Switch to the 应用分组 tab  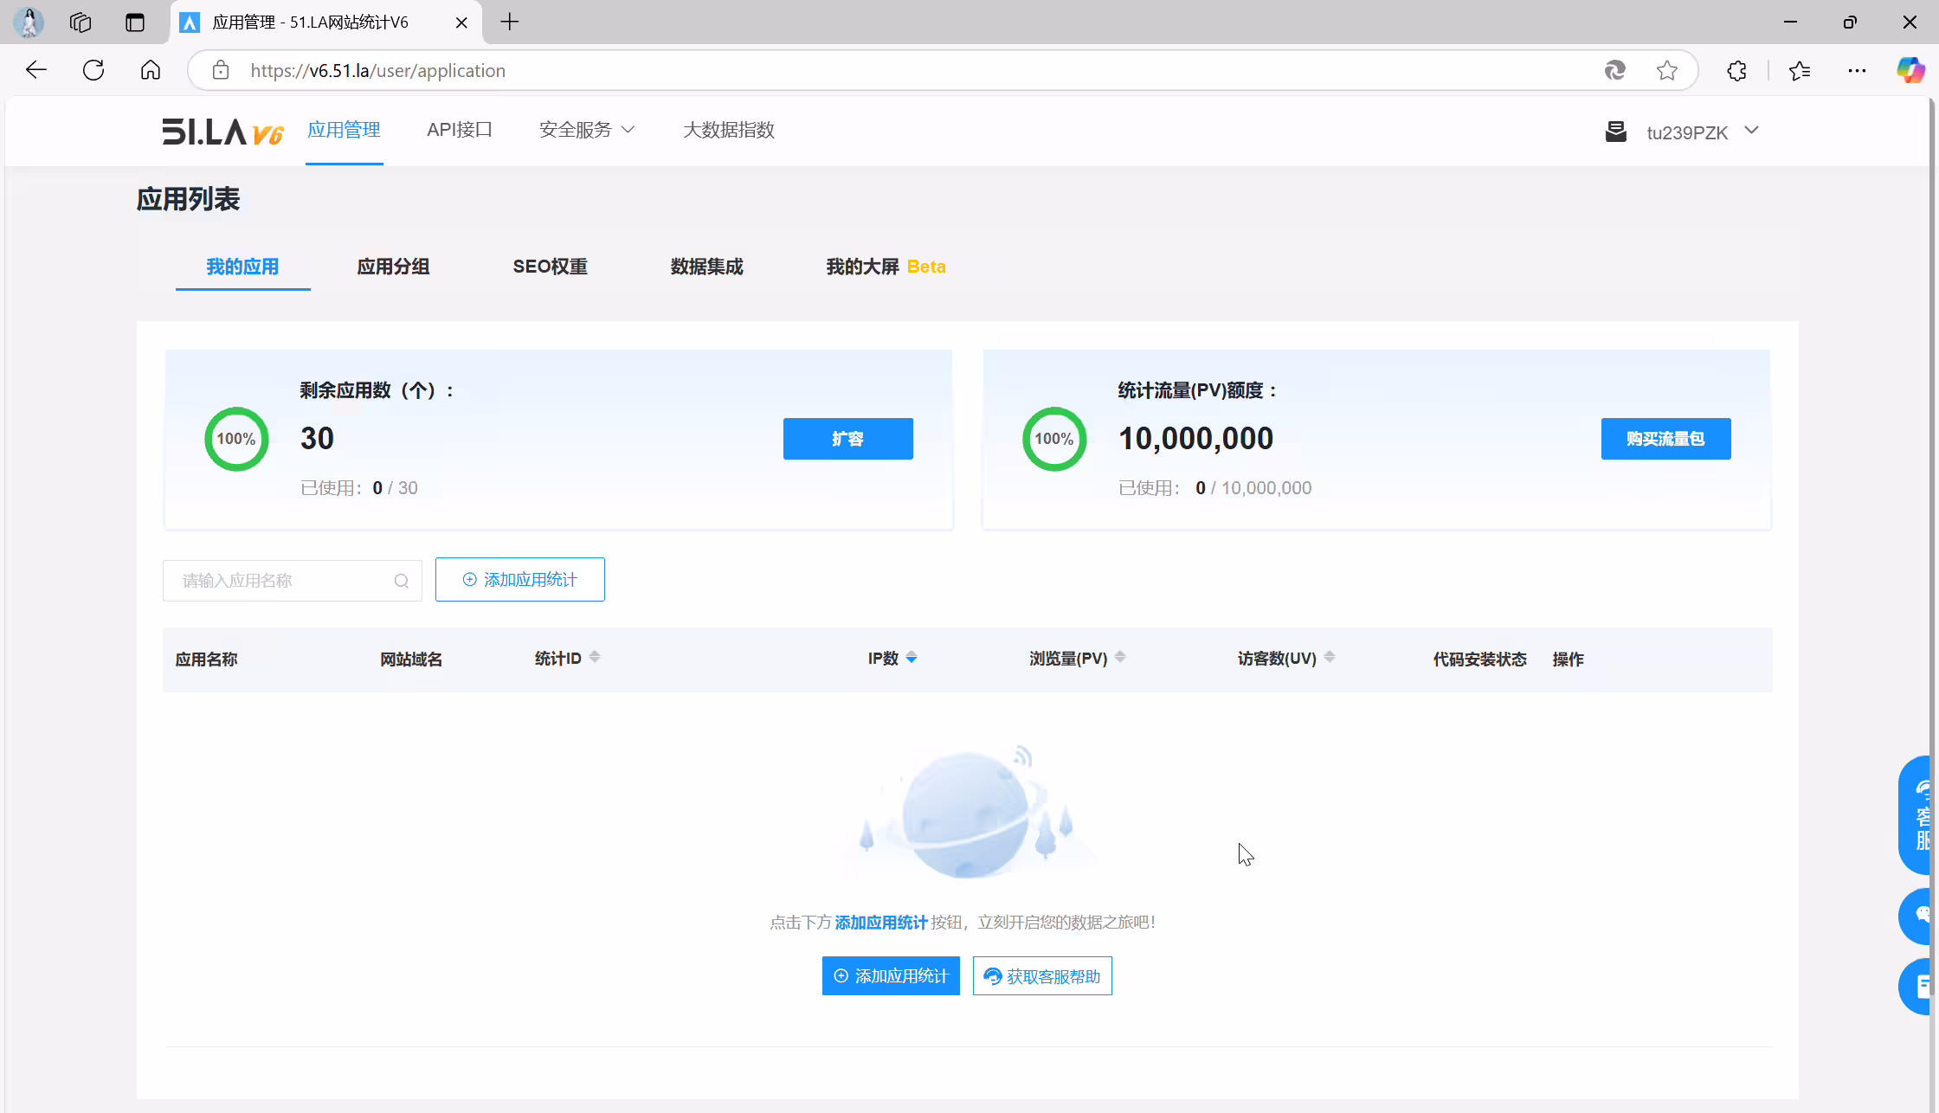click(394, 267)
